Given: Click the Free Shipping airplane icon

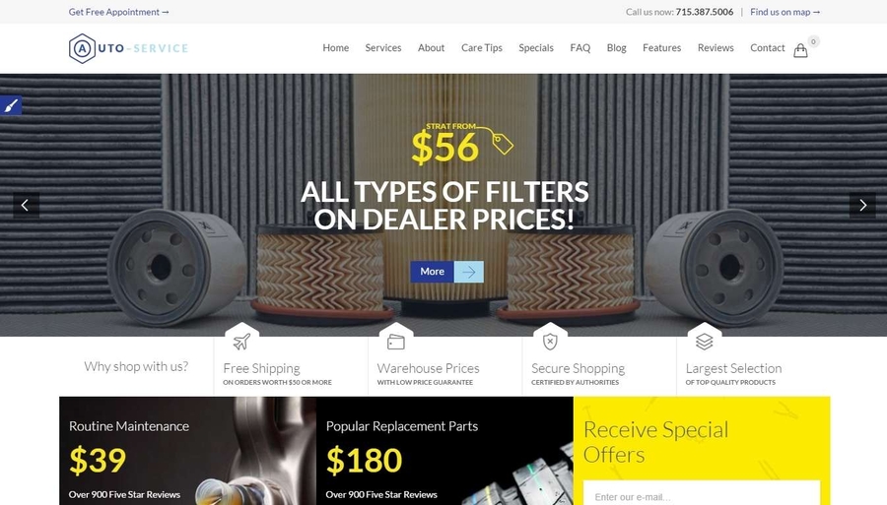Looking at the screenshot, I should pos(241,342).
